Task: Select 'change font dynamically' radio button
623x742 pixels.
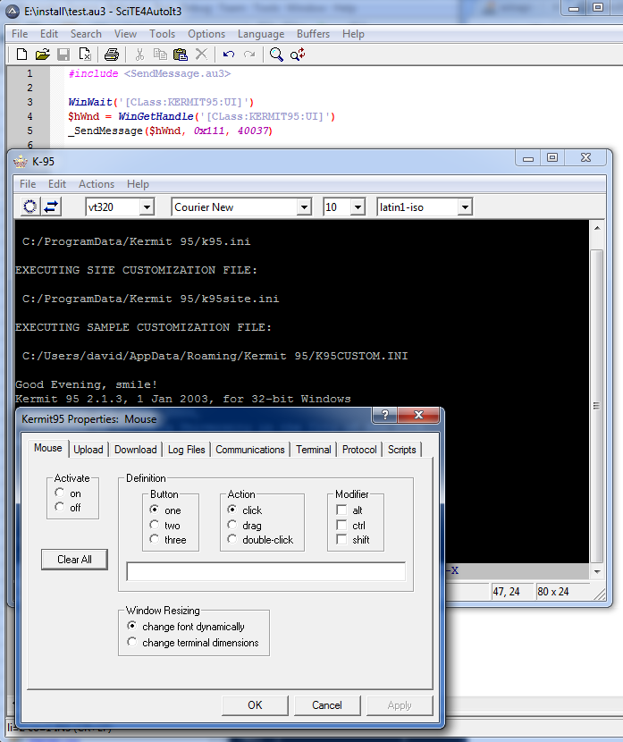Action: (x=132, y=626)
